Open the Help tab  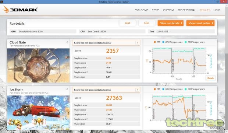point(217,10)
